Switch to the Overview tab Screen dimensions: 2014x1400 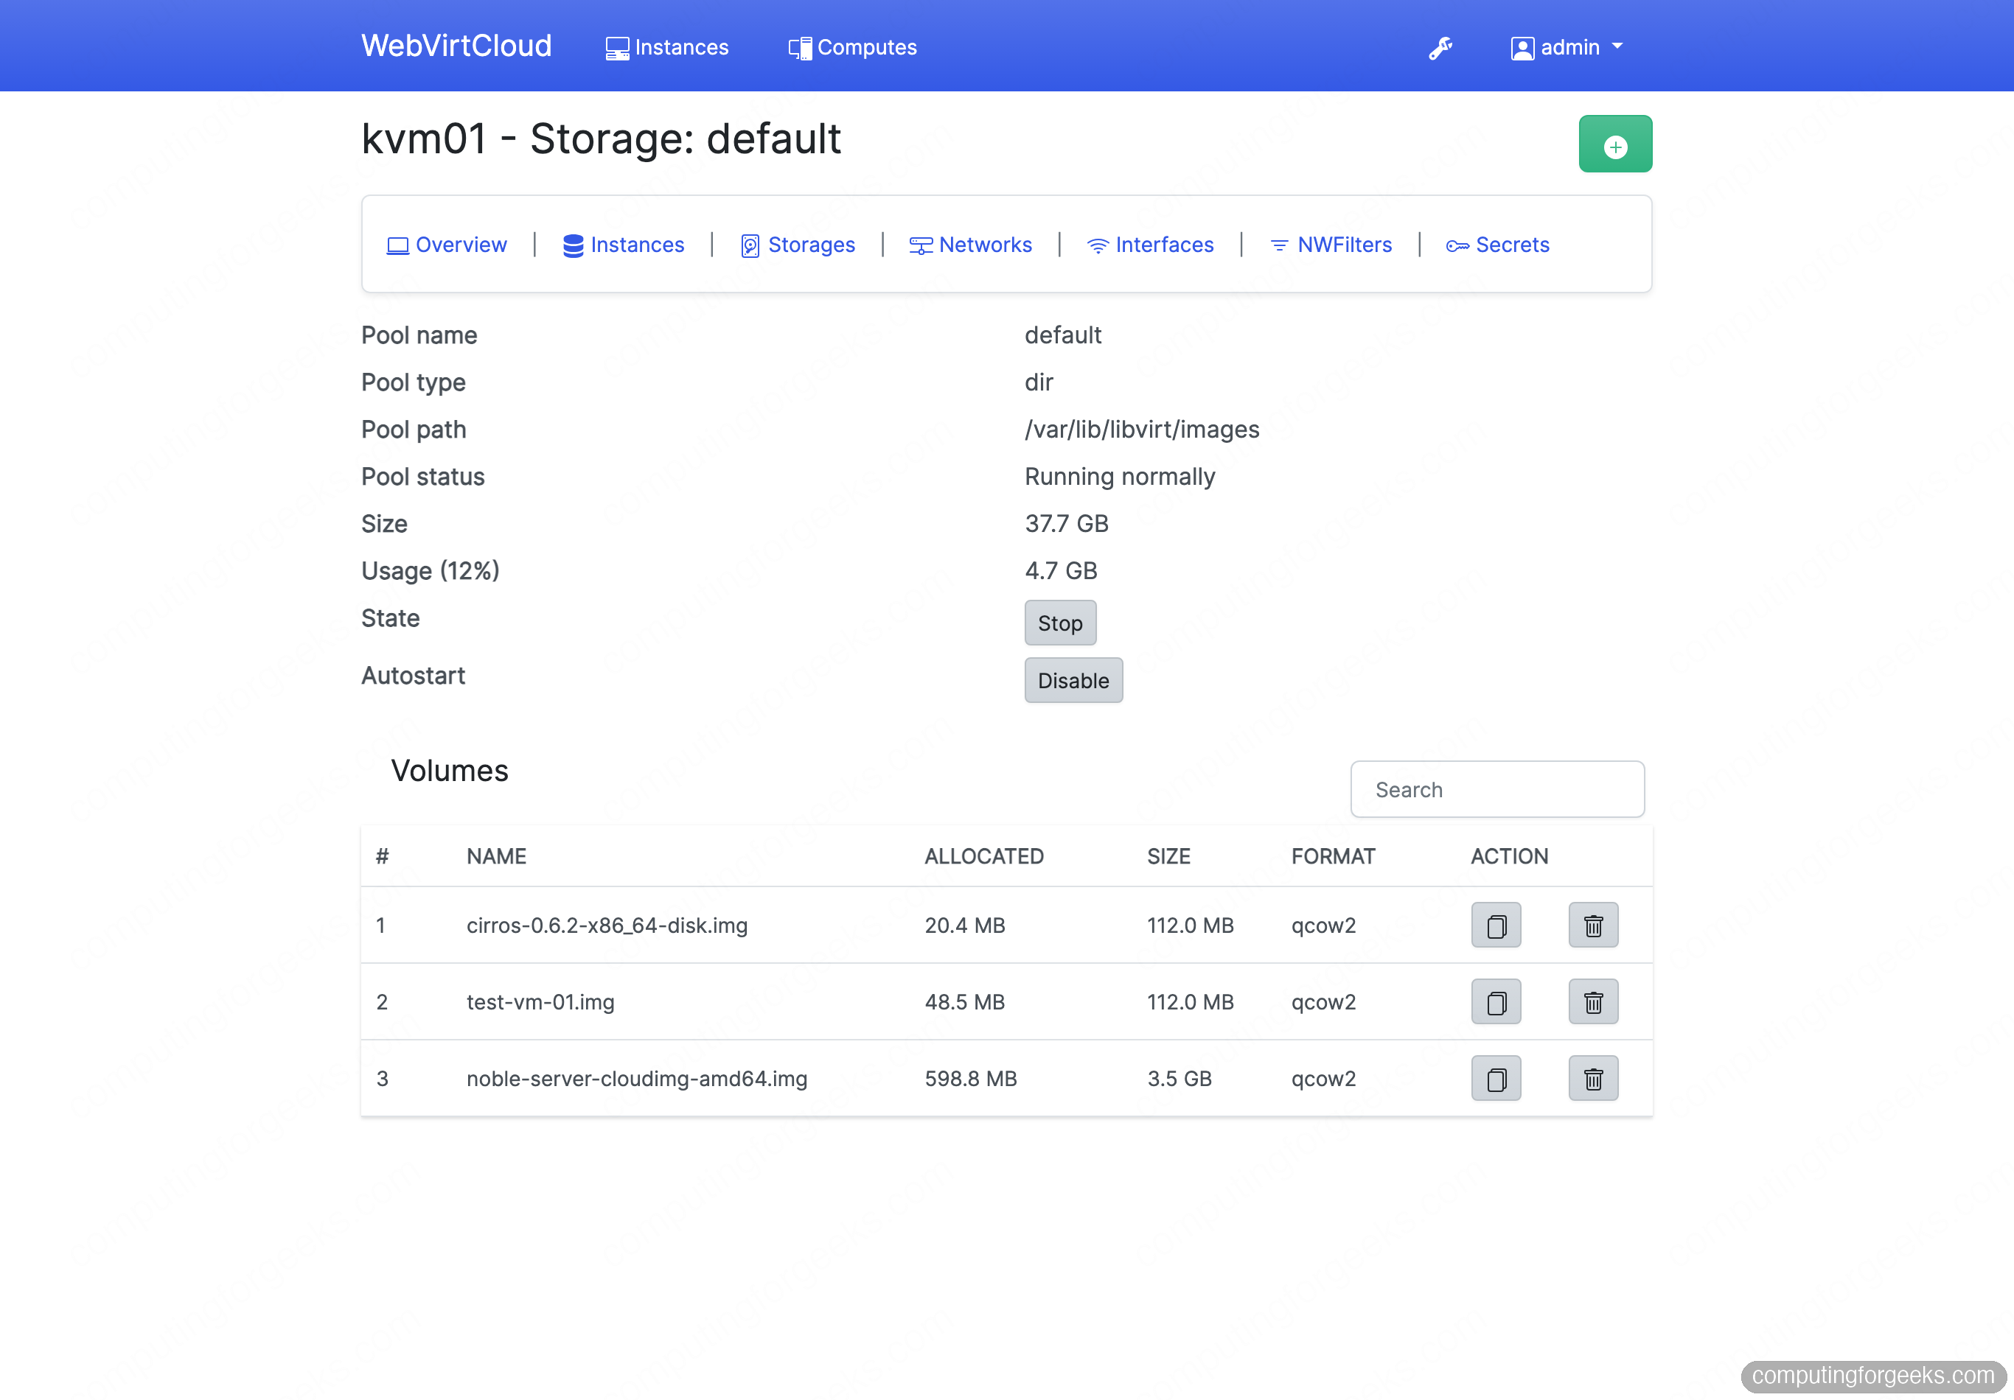pyautogui.click(x=447, y=245)
